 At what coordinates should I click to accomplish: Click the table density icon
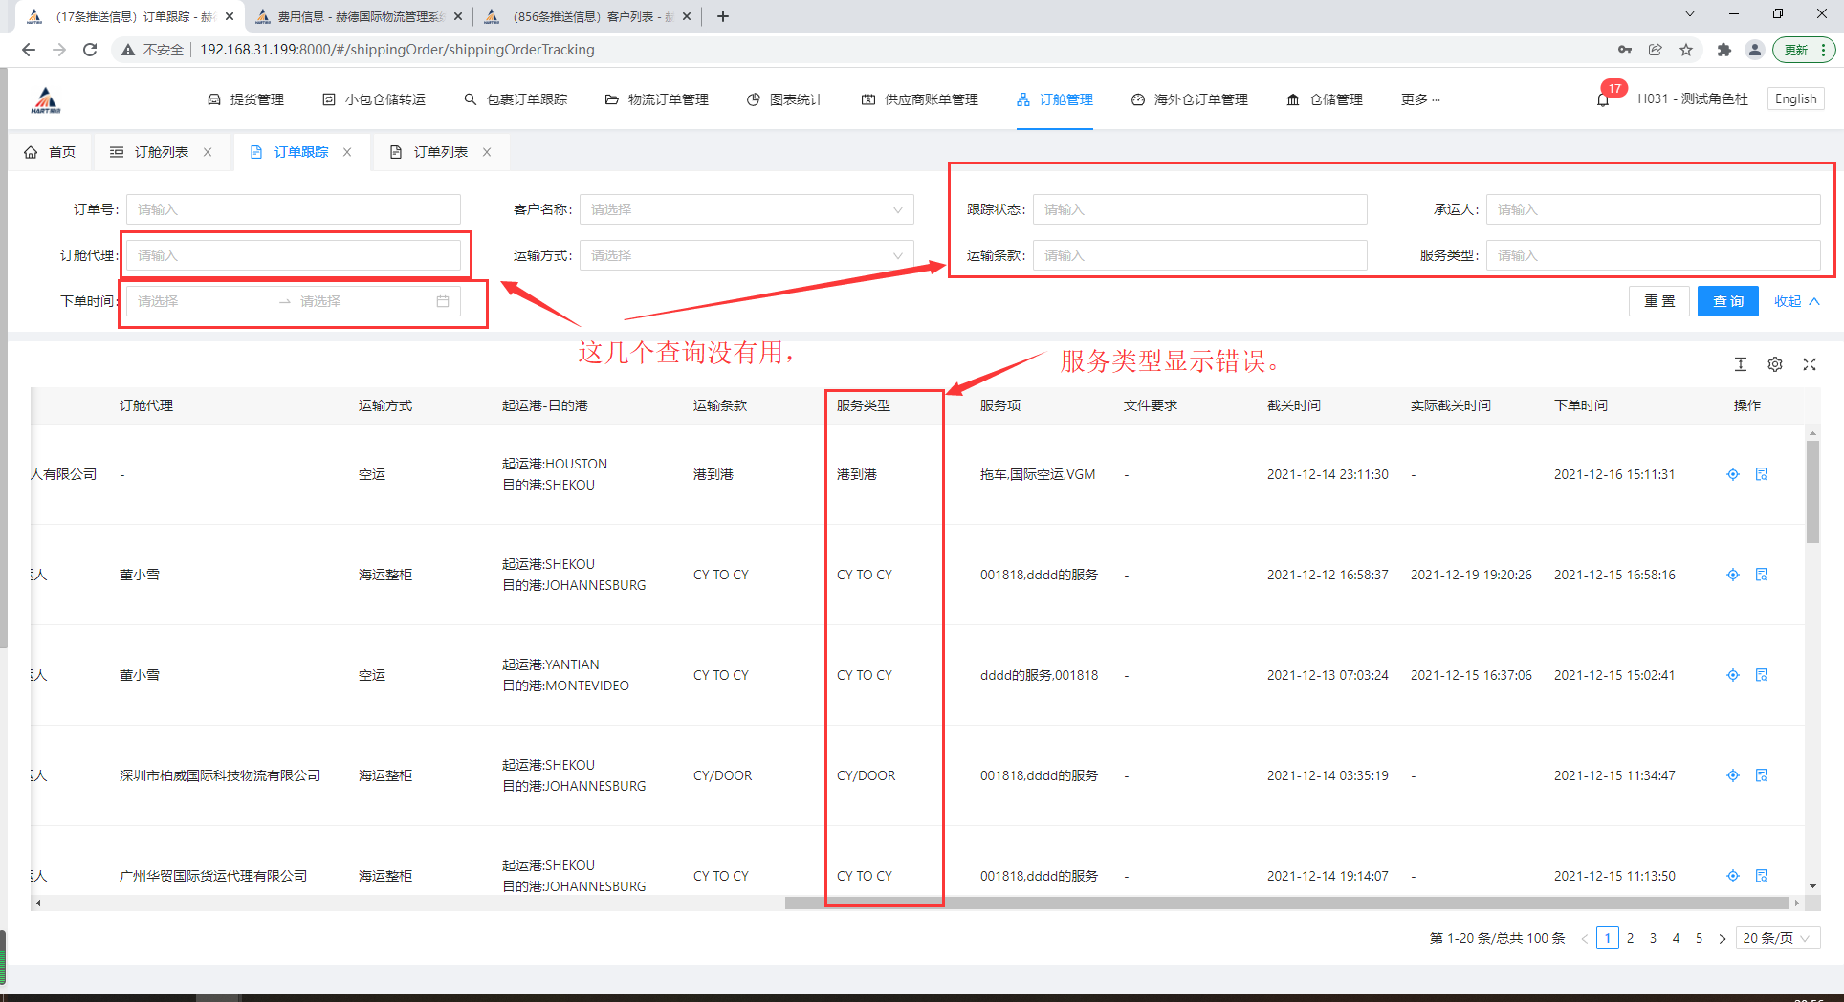pyautogui.click(x=1741, y=364)
